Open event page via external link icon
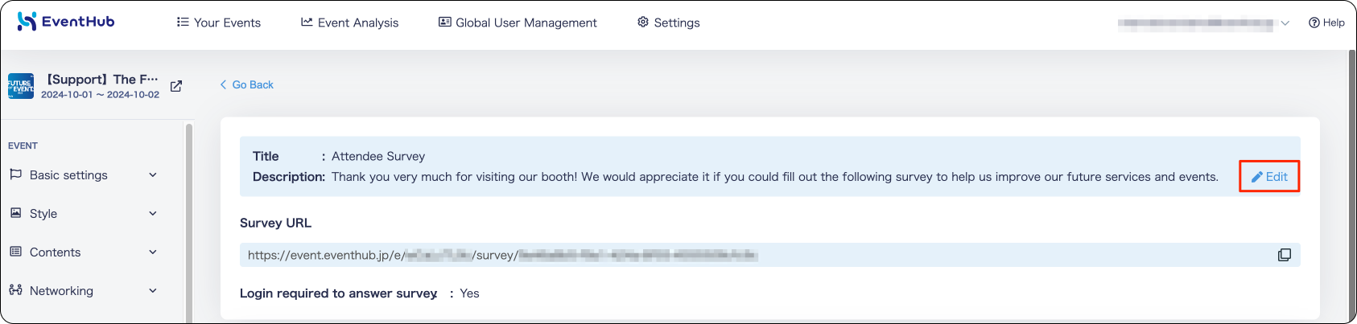This screenshot has width=1357, height=324. coord(176,86)
